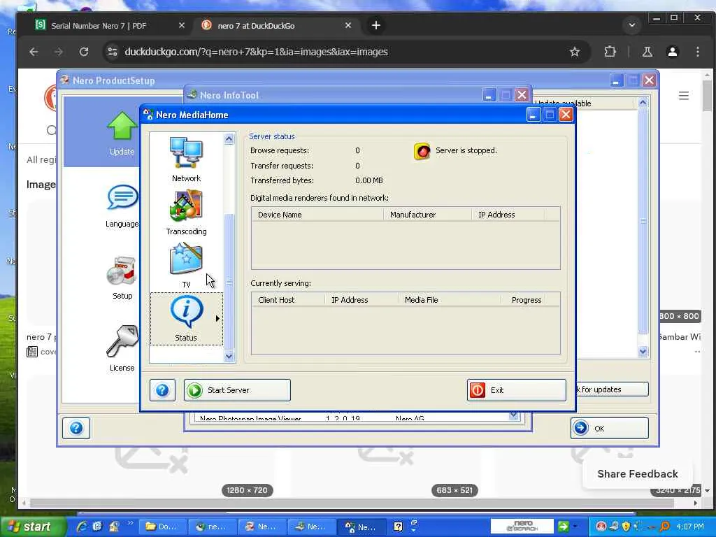Open Setup in Nero ProductSetup
The height and width of the screenshot is (537, 716).
pyautogui.click(x=122, y=278)
